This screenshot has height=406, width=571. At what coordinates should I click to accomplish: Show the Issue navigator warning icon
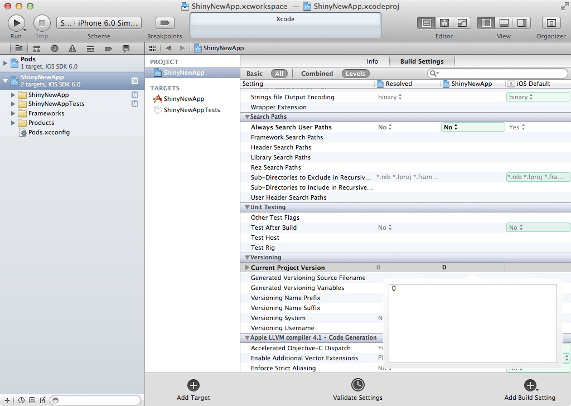[x=72, y=49]
